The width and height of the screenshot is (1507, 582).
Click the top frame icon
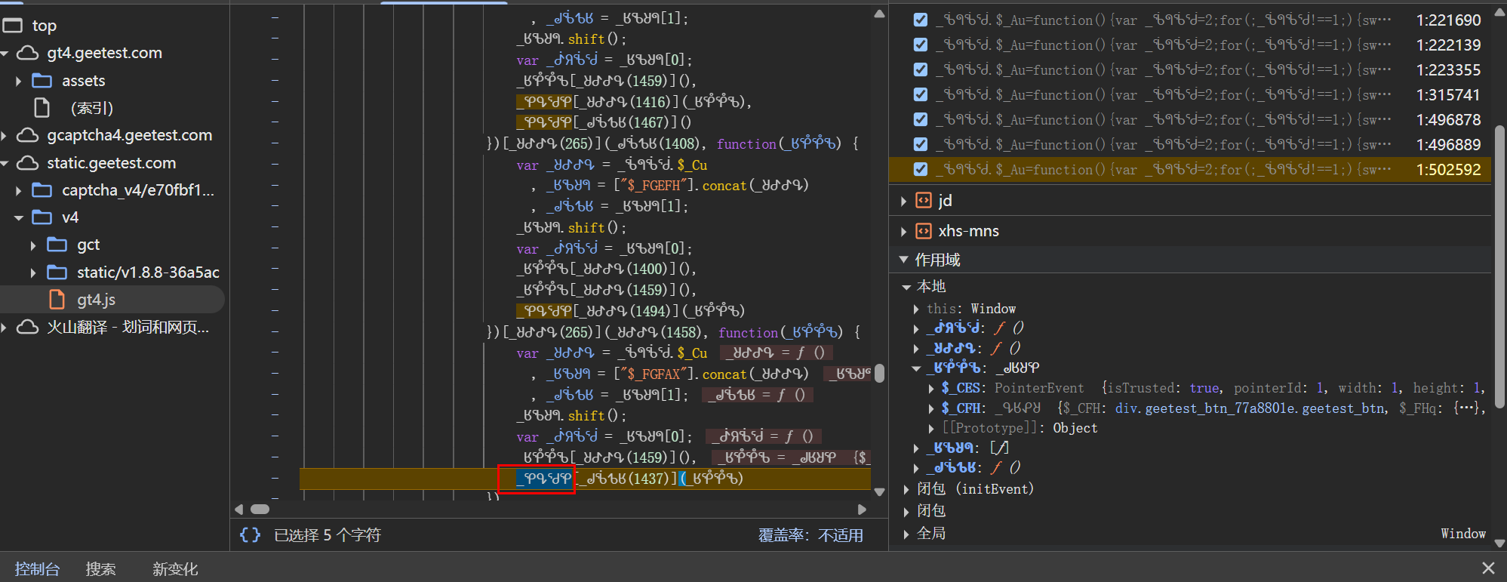pyautogui.click(x=13, y=26)
